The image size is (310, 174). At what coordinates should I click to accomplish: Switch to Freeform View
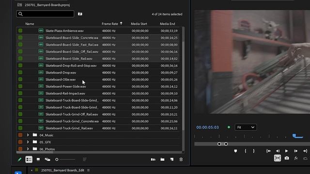click(x=47, y=159)
